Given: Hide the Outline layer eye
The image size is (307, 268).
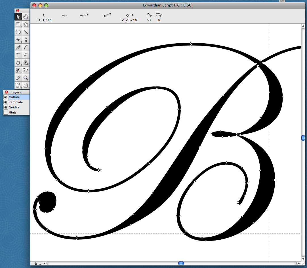Looking at the screenshot, I should (6, 97).
